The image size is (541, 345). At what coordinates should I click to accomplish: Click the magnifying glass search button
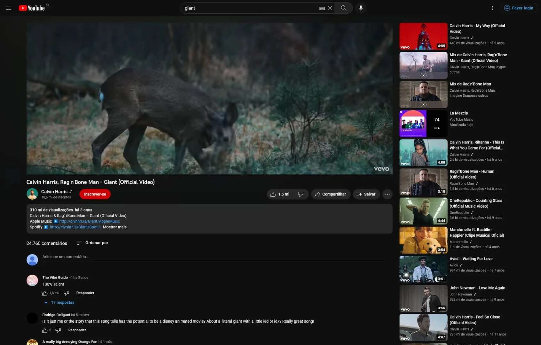click(343, 8)
